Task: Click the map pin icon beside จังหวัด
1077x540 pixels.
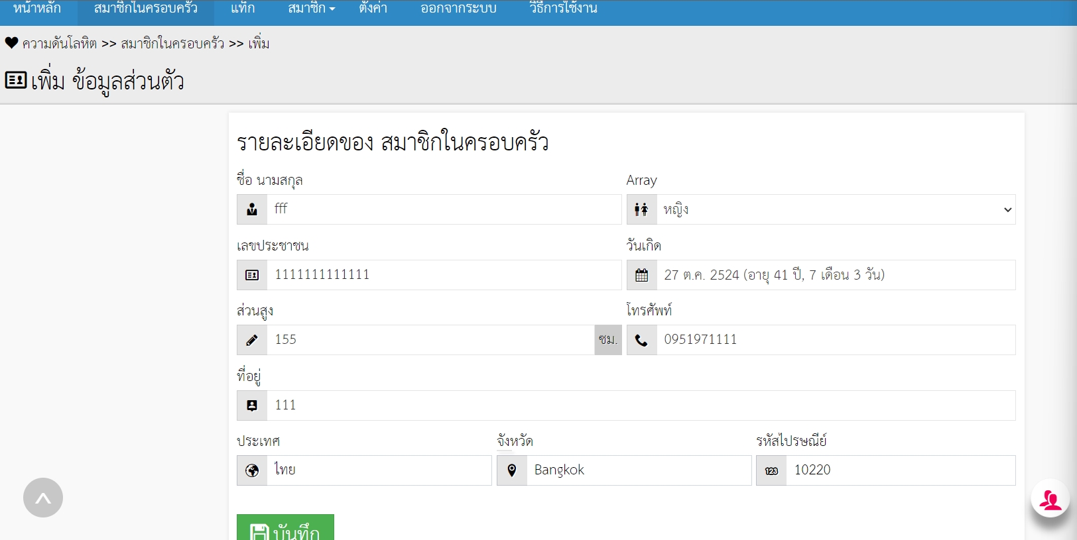Action: [x=512, y=470]
